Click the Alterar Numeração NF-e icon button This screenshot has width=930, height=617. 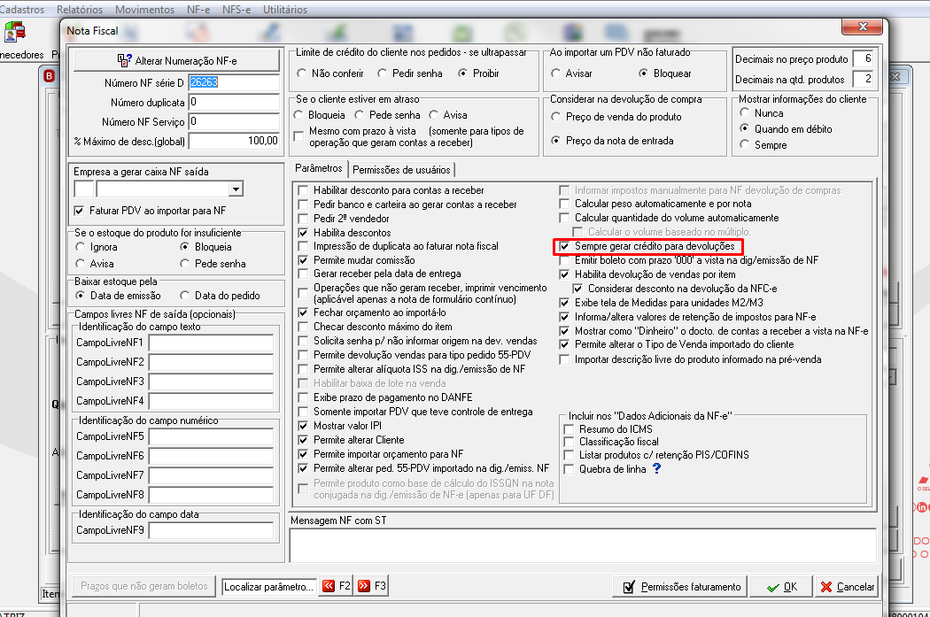(x=177, y=60)
